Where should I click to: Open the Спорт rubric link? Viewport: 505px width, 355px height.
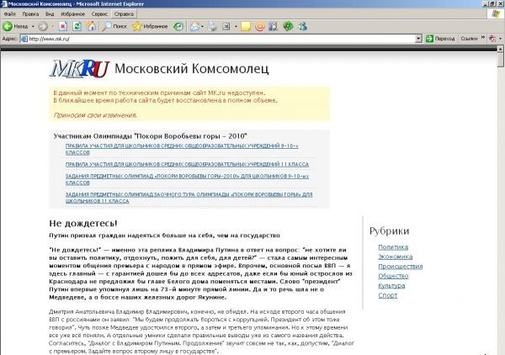388,295
